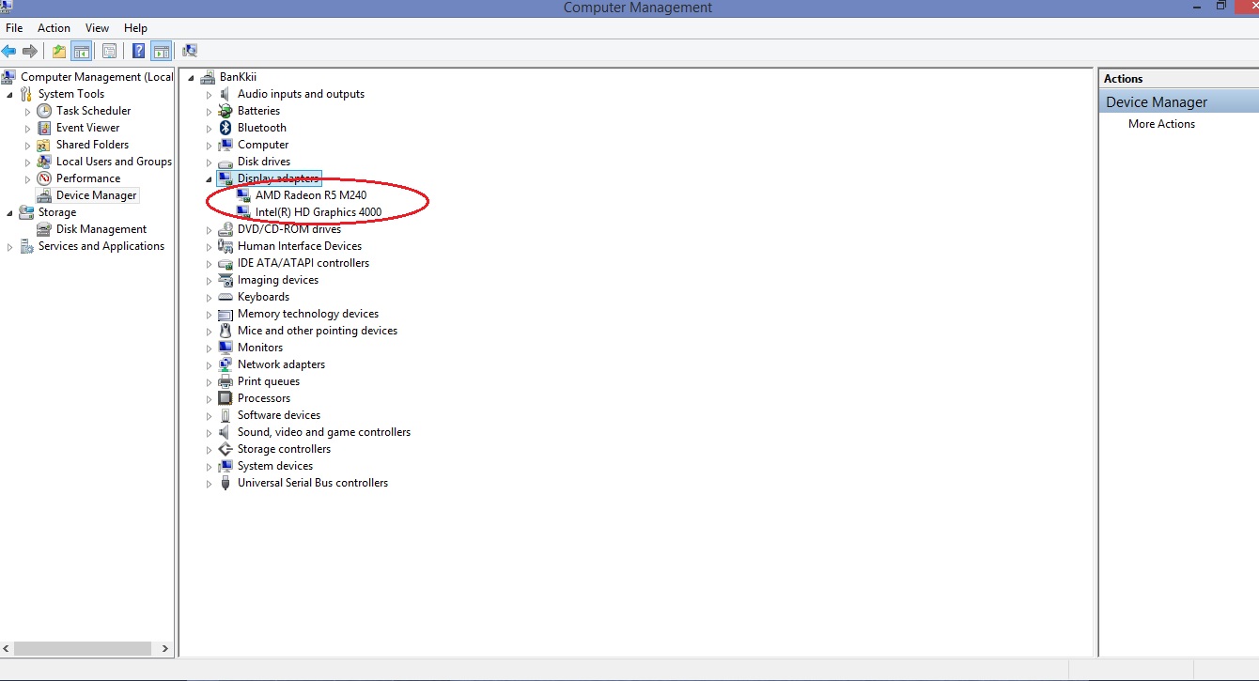1259x681 pixels.
Task: Collapse the Storage node arrow
Action: click(x=10, y=212)
